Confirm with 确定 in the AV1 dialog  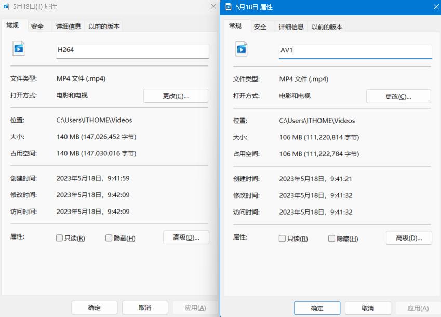click(x=317, y=308)
